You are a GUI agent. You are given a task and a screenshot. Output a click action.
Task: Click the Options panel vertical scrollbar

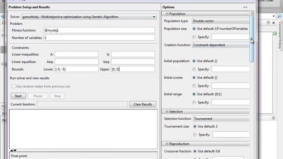(x=252, y=39)
